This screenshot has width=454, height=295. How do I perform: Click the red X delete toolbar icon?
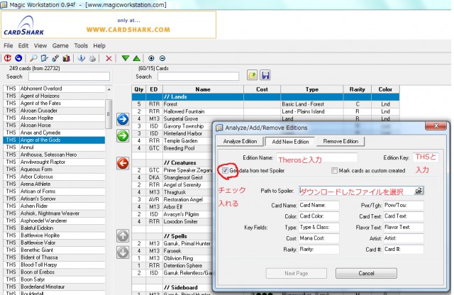click(x=109, y=58)
